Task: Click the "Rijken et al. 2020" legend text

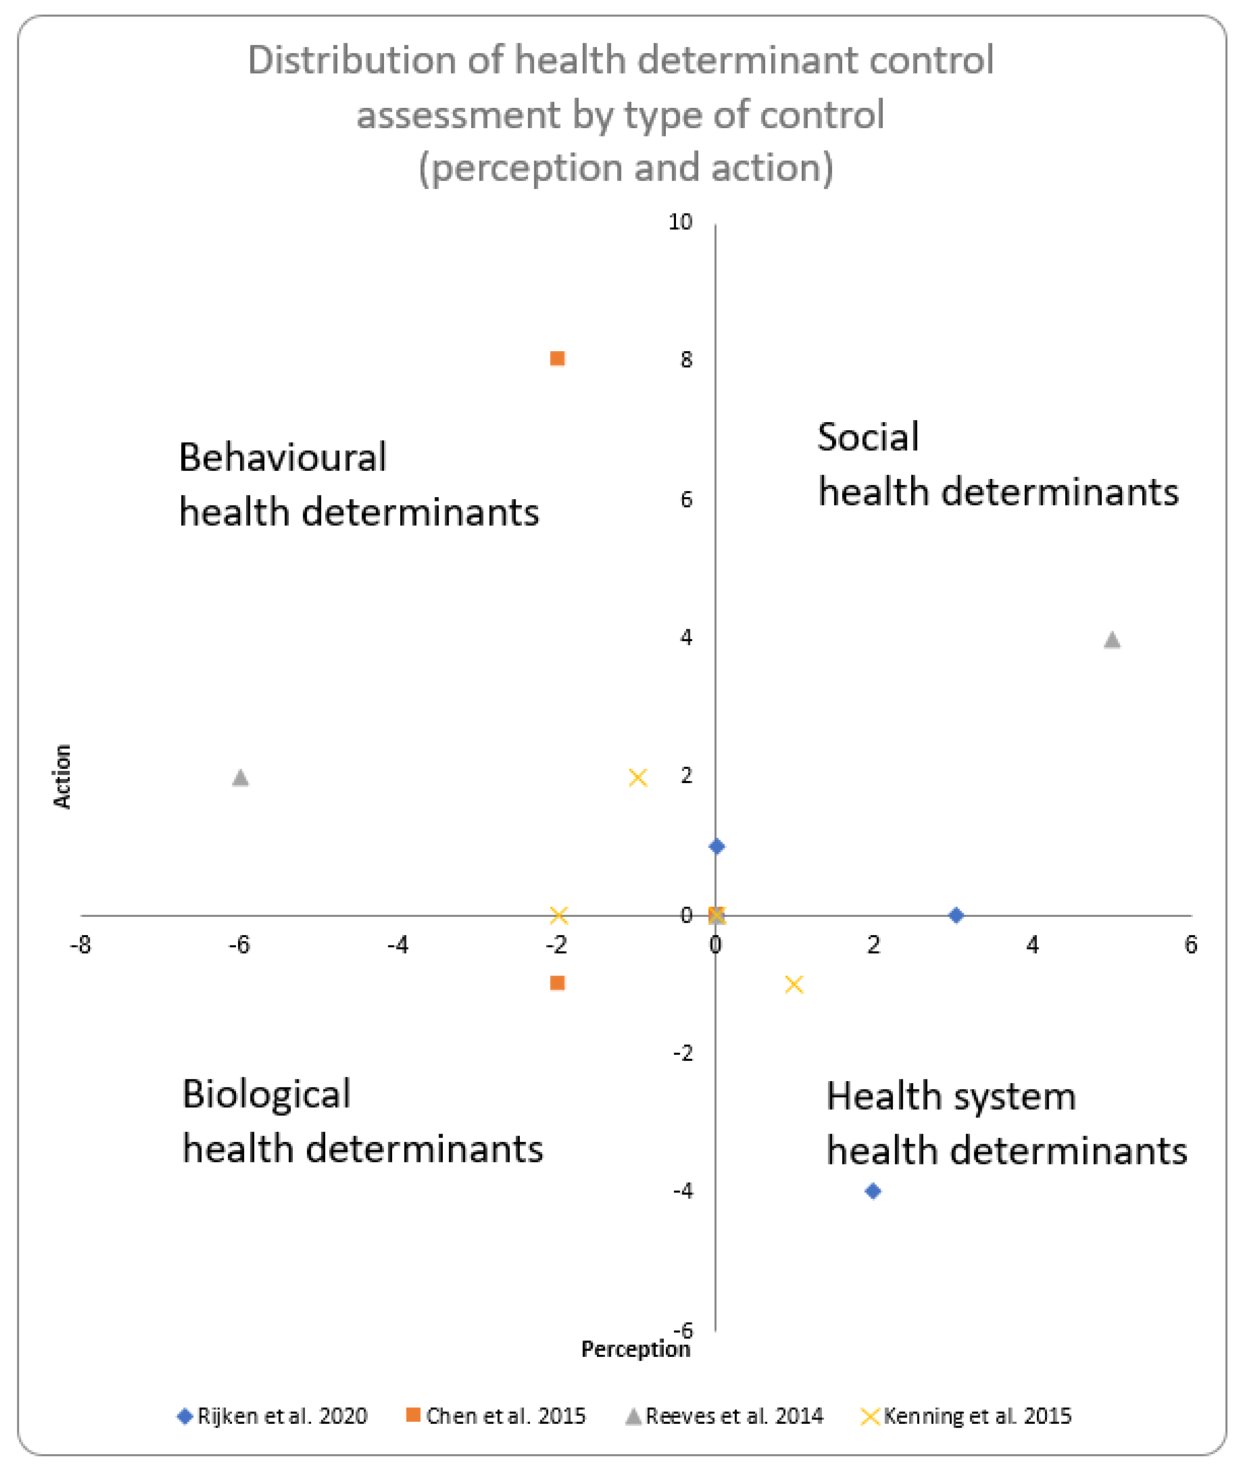Action: pos(282,1416)
